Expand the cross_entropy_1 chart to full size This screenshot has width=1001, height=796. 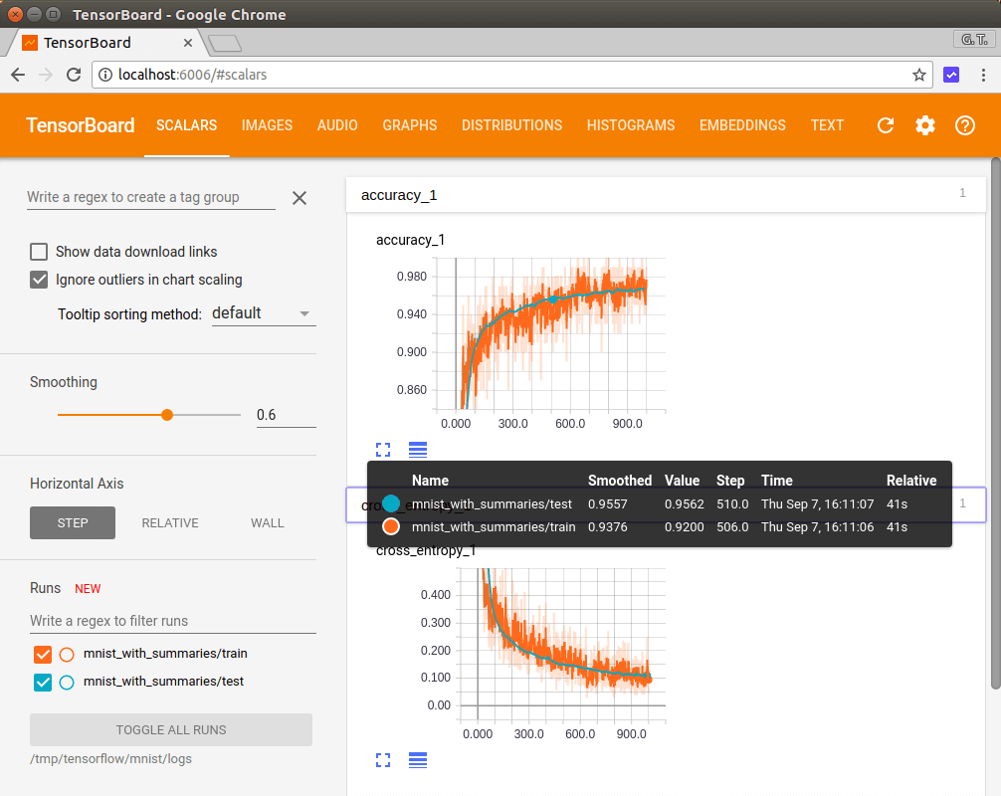tap(383, 760)
